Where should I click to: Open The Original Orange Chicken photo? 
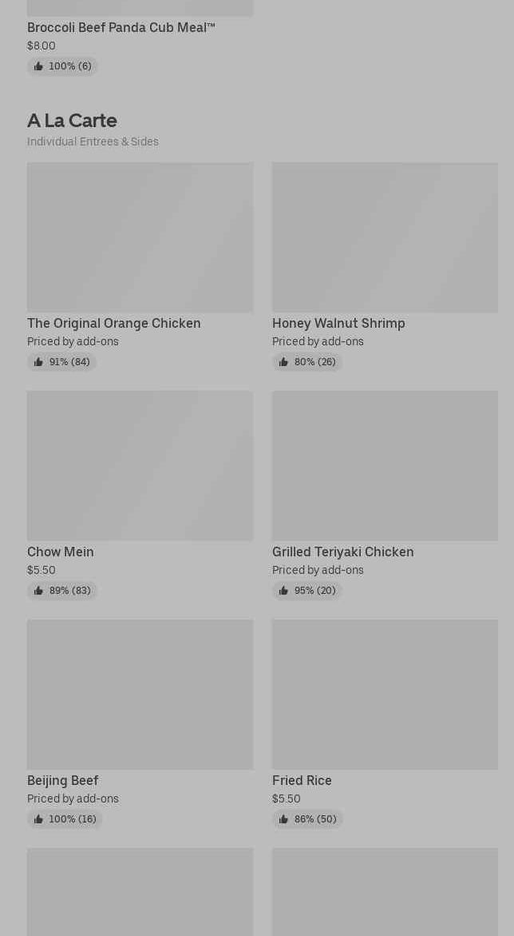(x=140, y=237)
